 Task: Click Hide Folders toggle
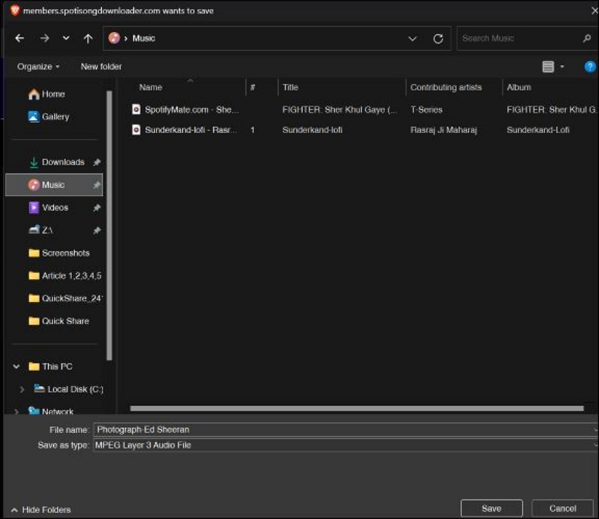(x=41, y=510)
